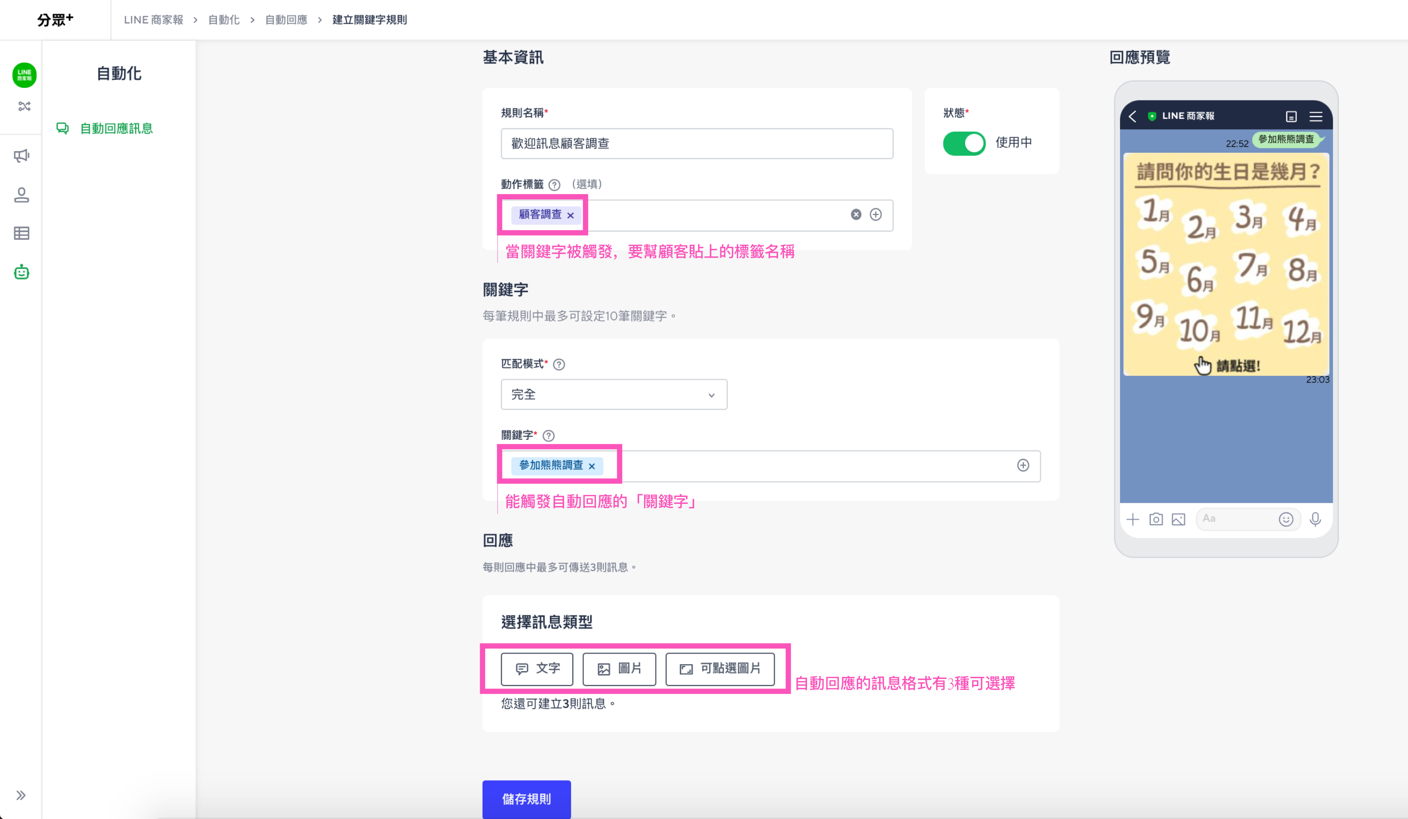Click the 儲存規則 button
The image size is (1408, 819).
pyautogui.click(x=526, y=799)
